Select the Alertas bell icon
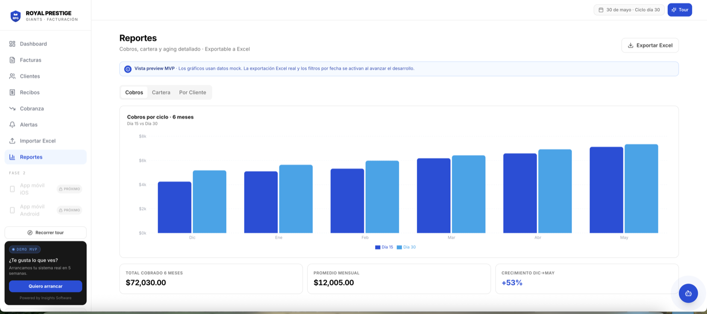The image size is (707, 314). [x=12, y=125]
